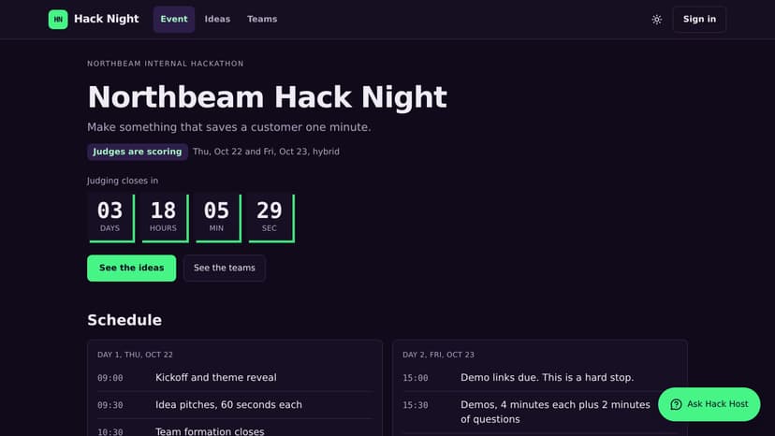The image size is (775, 436).
Task: Click the Sign in button
Action: [x=699, y=20]
